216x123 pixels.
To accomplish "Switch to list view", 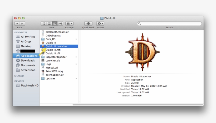I will coord(49,24).
